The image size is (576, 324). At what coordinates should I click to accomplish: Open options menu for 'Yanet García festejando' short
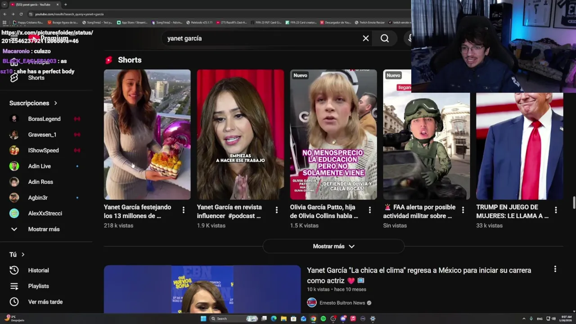pos(184,210)
